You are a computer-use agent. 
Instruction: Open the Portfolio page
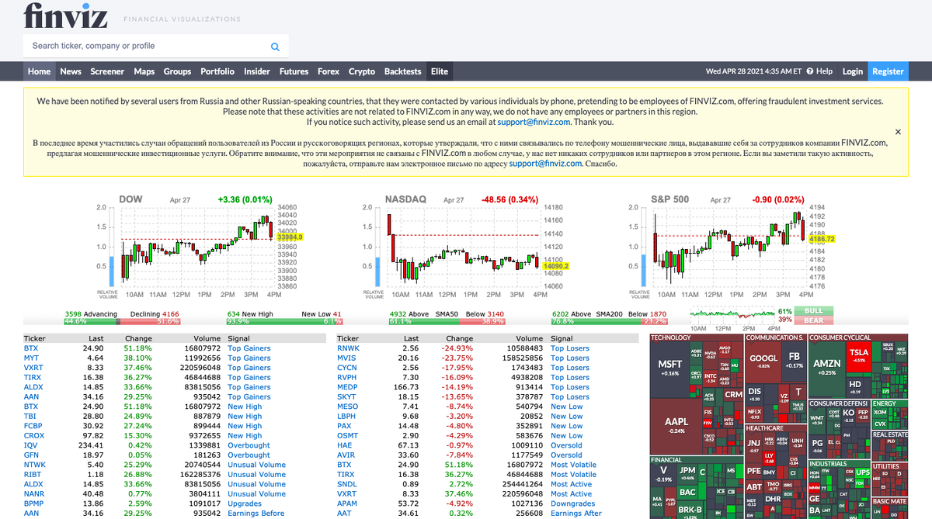coord(217,71)
